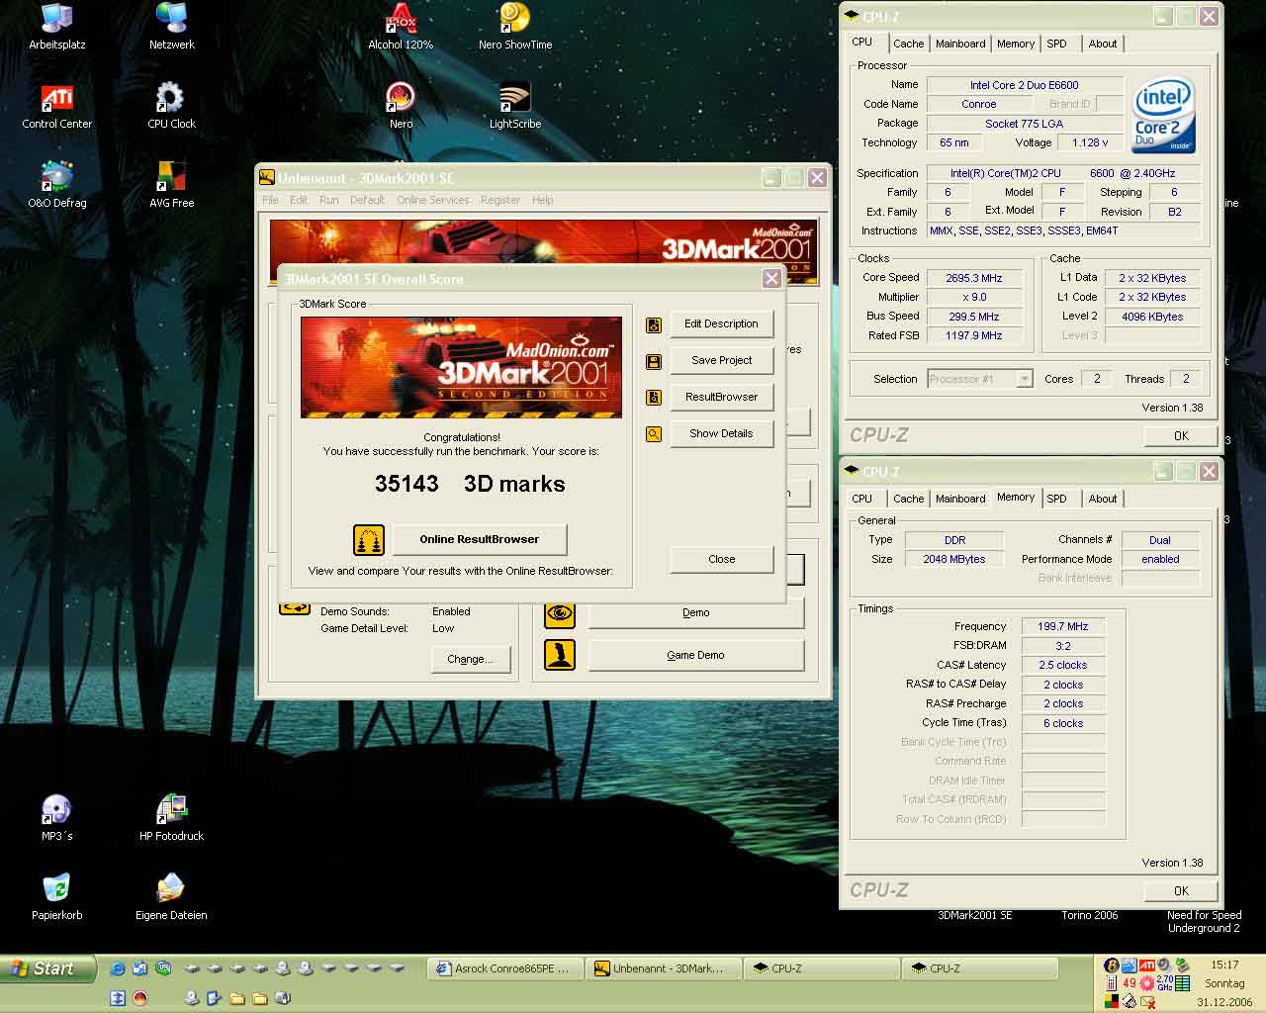Click the ATI icon in system tray
The height and width of the screenshot is (1013, 1266).
point(1146,966)
